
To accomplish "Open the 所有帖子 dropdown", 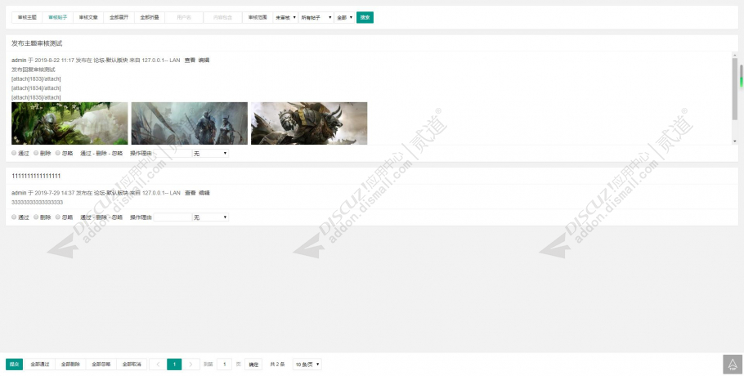I will (x=316, y=17).
